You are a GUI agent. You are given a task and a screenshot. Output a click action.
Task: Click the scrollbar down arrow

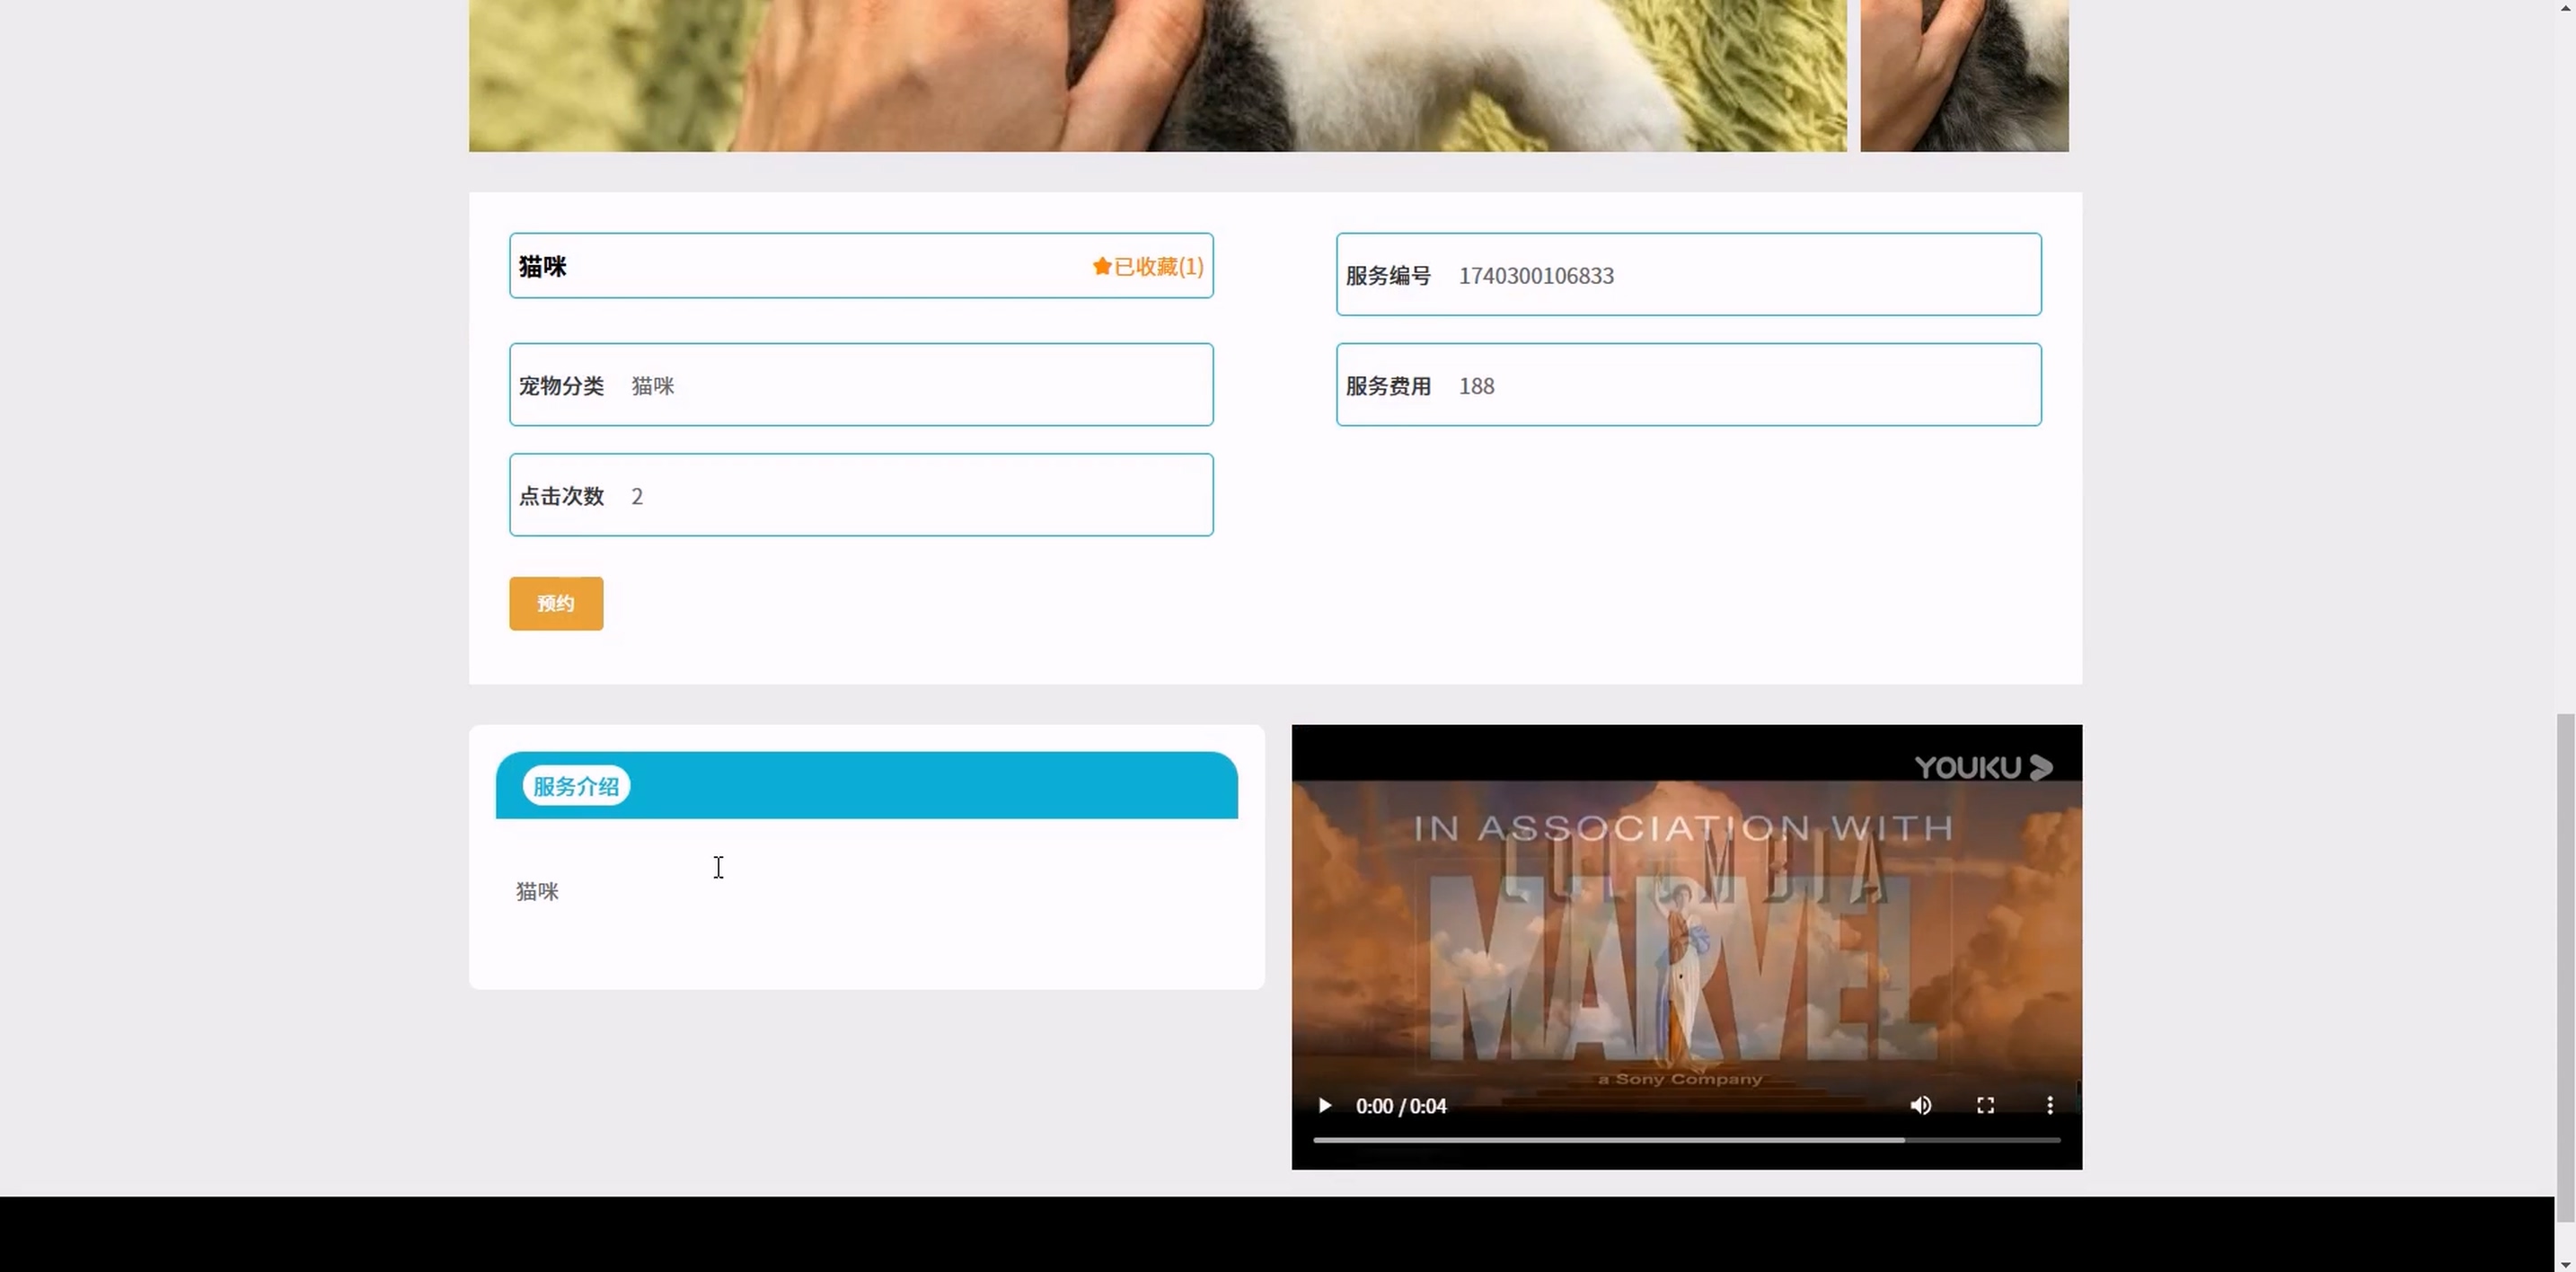2566,1265
